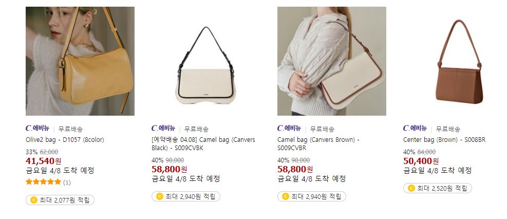Click coin icon in 최대 2,520원 적립 badge

pyautogui.click(x=411, y=188)
